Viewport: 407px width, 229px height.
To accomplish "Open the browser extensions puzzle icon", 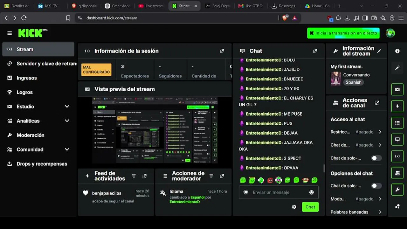I will 338,18.
